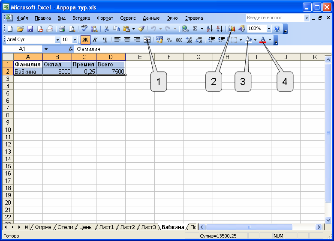Open a file with the Open folder icon
The width and height of the screenshot is (334, 241).
point(20,29)
